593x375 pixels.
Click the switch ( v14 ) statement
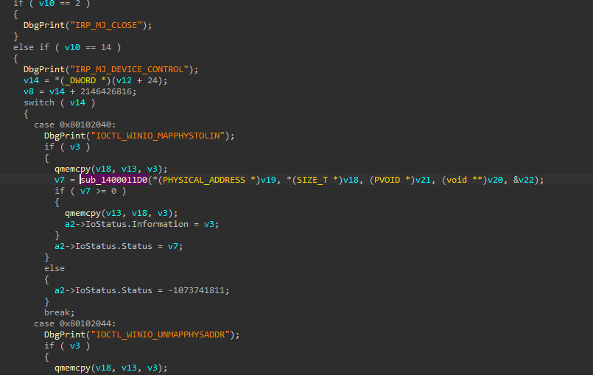(x=60, y=102)
